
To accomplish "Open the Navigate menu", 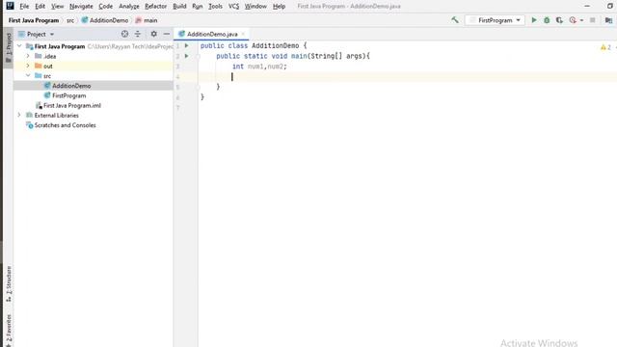I will click(81, 7).
